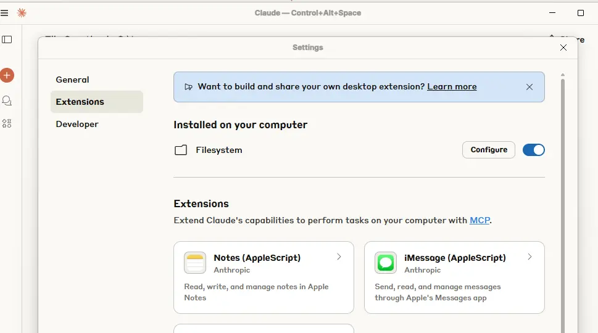Click the scrollbar up arrow
598x333 pixels.
pyautogui.click(x=563, y=75)
